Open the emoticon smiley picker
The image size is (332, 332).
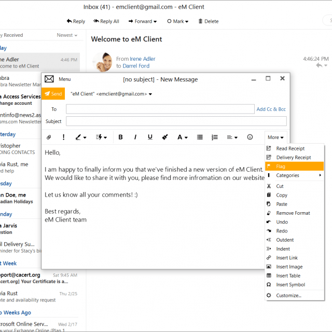pos(250,137)
